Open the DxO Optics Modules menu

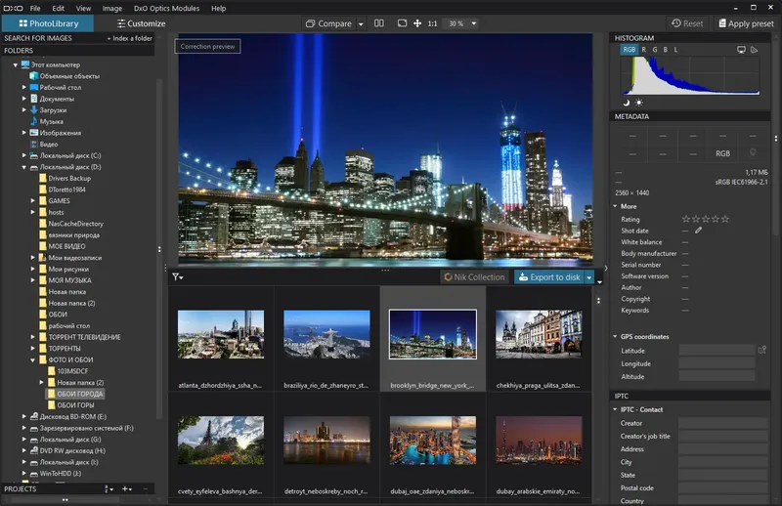coord(166,8)
